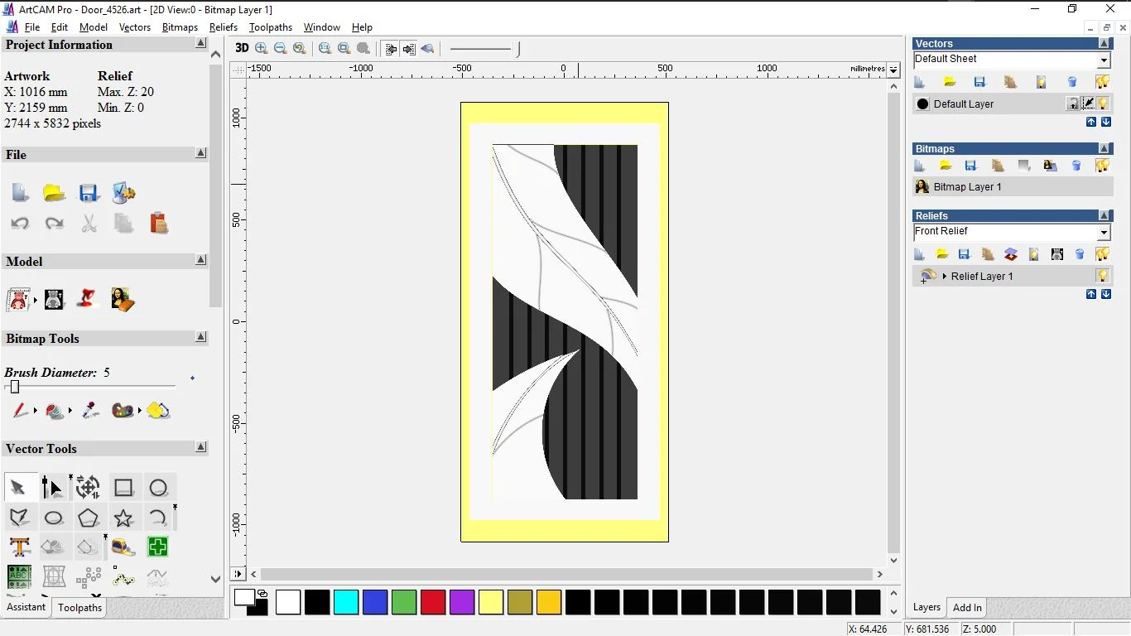Click the Save file icon in File panel
The image size is (1131, 636).
tap(89, 193)
